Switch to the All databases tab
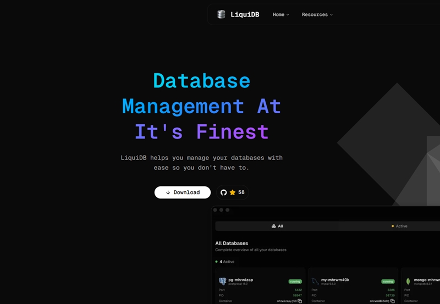 277,226
